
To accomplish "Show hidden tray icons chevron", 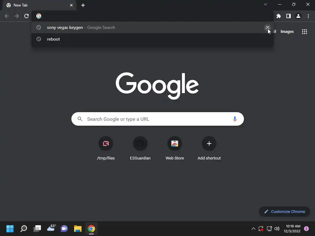I will [253, 229].
